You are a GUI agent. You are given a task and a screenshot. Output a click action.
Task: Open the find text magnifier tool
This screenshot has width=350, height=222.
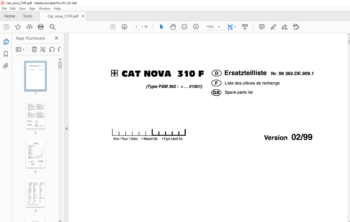pyautogui.click(x=52, y=27)
